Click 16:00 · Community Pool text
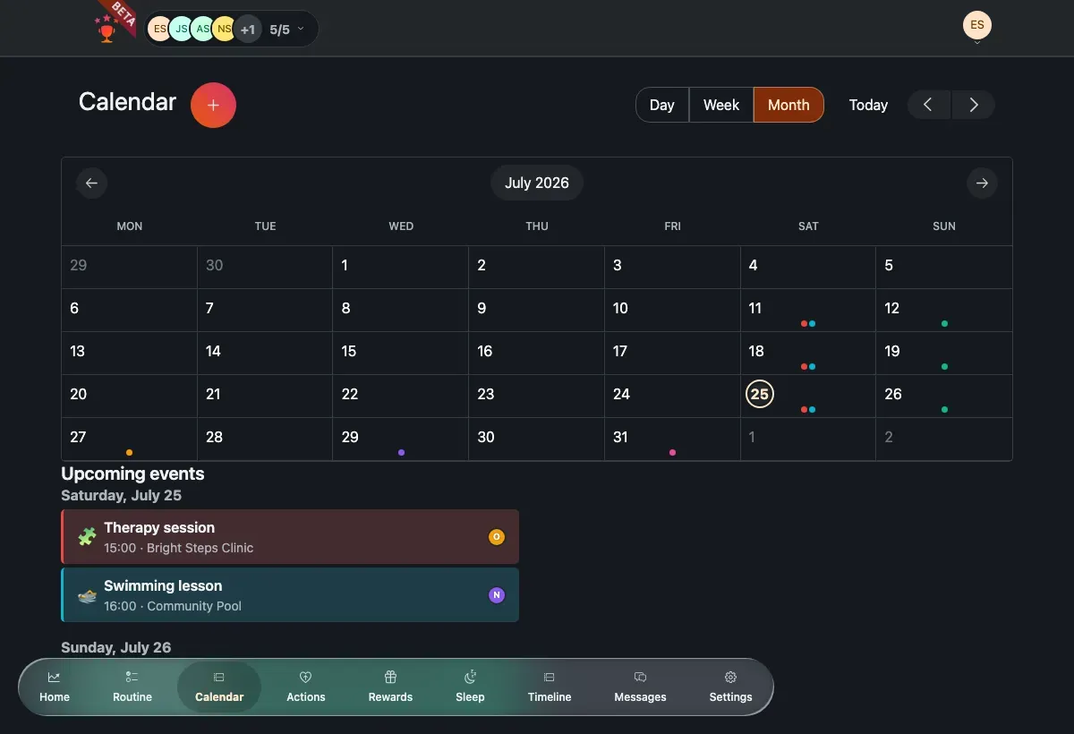 click(173, 606)
